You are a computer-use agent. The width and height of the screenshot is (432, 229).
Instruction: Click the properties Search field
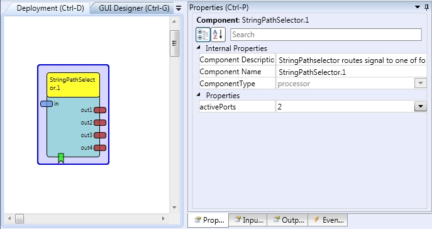tap(326, 35)
